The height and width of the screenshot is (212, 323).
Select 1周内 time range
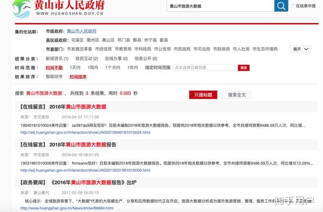[x=93, y=68]
